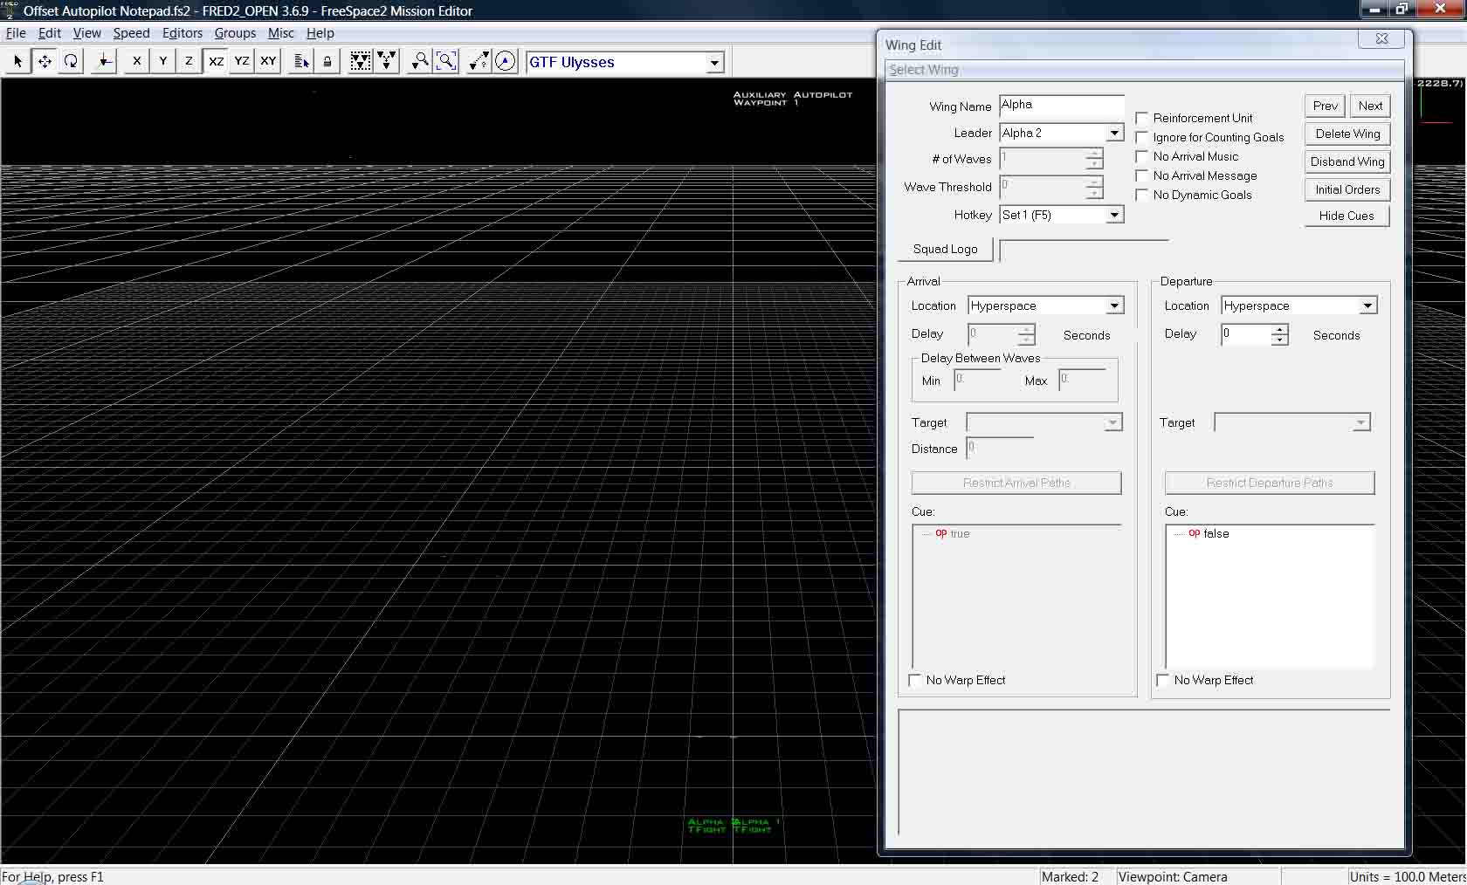Open the Hotkey dropdown Set 1 (F5)

[1062, 215]
